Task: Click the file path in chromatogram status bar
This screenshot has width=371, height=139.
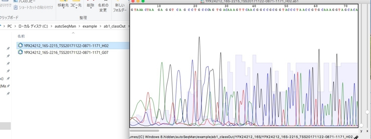Action: [242, 136]
